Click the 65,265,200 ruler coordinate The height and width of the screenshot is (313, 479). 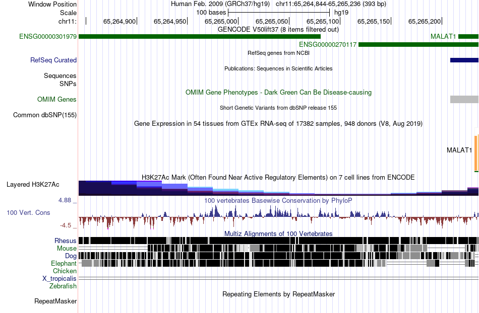click(425, 21)
